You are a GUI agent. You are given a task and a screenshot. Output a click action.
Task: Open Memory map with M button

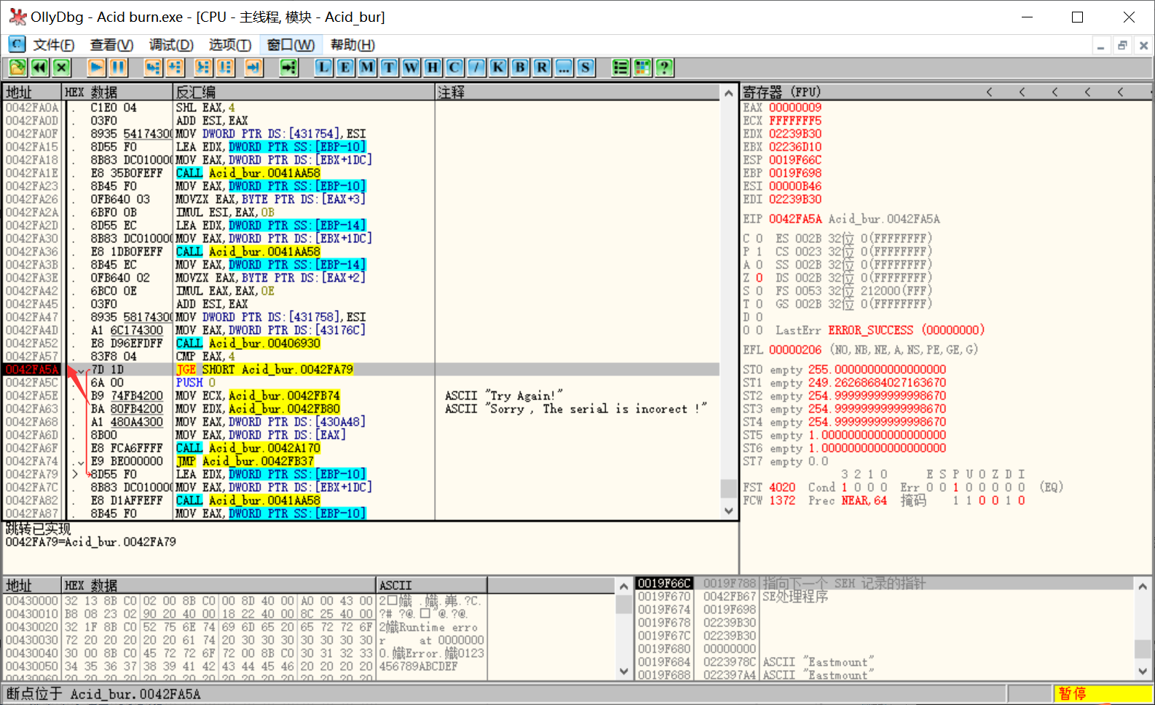(367, 68)
